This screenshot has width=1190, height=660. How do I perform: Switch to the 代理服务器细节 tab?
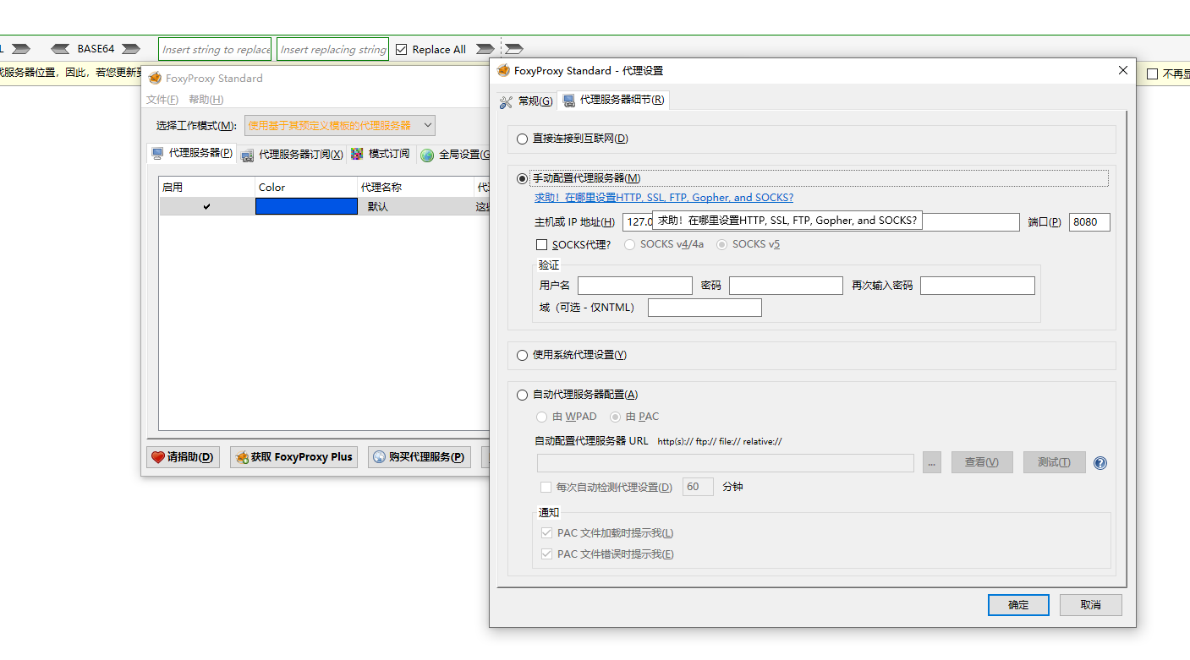614,101
